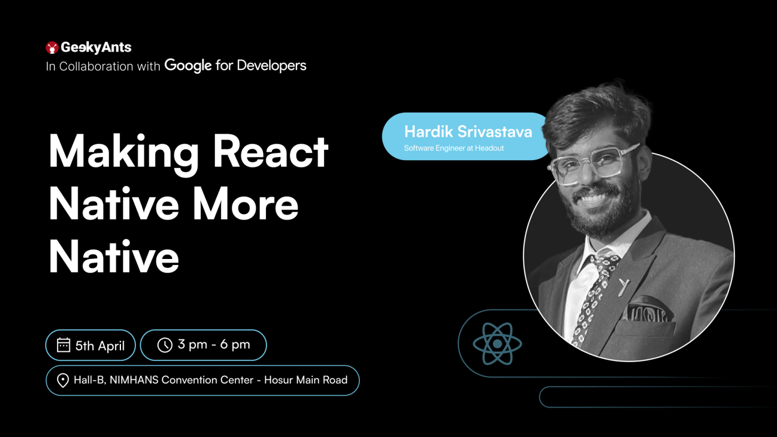Image resolution: width=777 pixels, height=437 pixels.
Task: Click the React atom logo
Action: pyautogui.click(x=498, y=343)
